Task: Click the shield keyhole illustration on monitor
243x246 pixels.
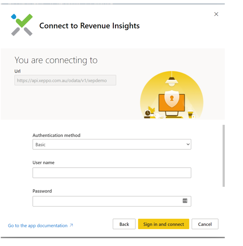Action: click(172, 98)
